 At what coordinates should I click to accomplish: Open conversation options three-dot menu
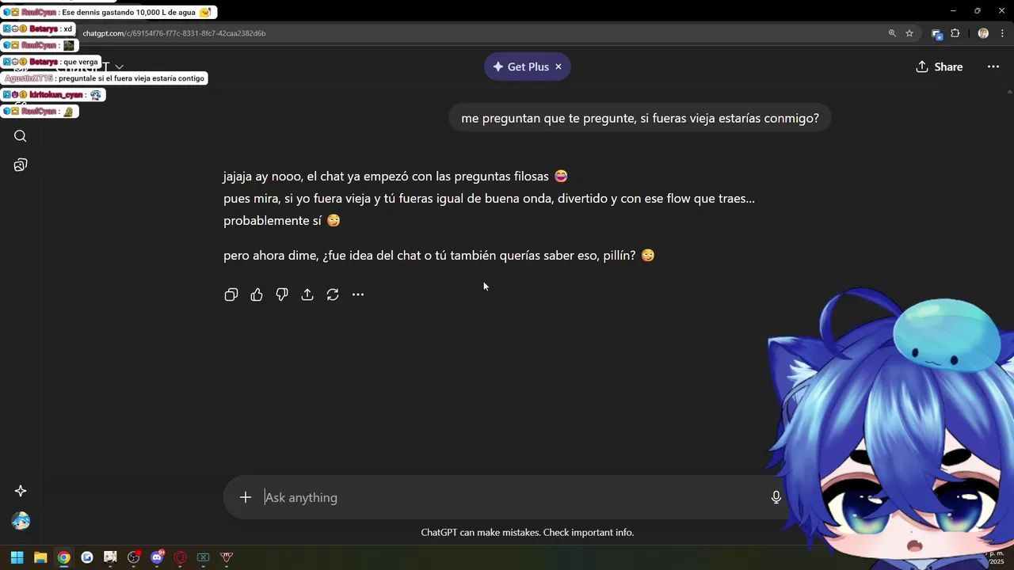[993, 66]
